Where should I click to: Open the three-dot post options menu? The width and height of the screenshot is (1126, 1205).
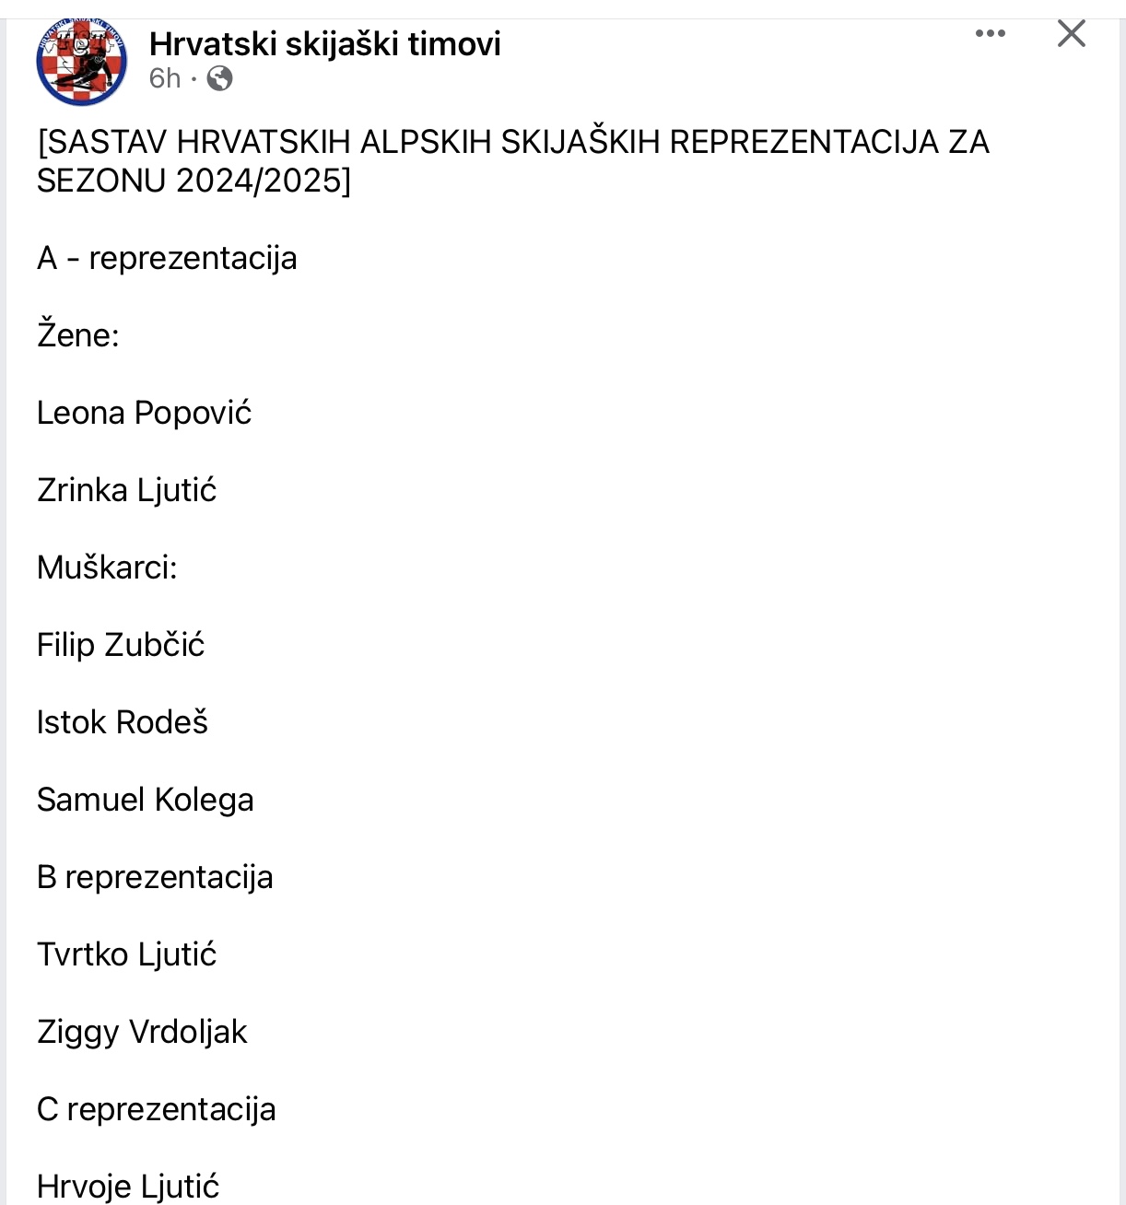(990, 34)
